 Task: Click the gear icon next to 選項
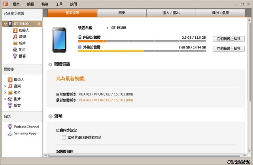point(50,116)
